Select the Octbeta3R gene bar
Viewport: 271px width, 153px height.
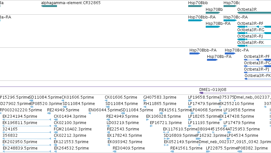(x=254, y=13)
